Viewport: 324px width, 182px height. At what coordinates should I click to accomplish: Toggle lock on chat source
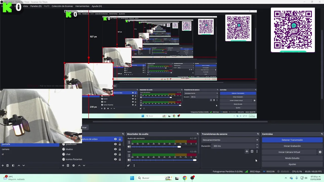[x=120, y=154]
